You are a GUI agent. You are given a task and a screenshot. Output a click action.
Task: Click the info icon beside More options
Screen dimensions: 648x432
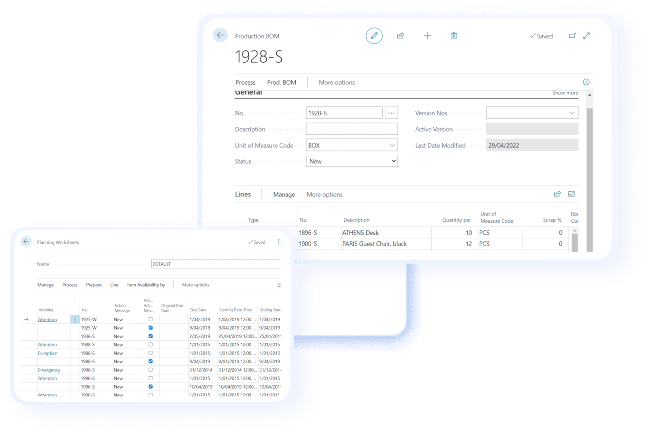[x=586, y=82]
